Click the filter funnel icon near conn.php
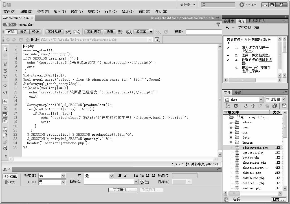This screenshot has height=204, width=290. (x=218, y=25)
